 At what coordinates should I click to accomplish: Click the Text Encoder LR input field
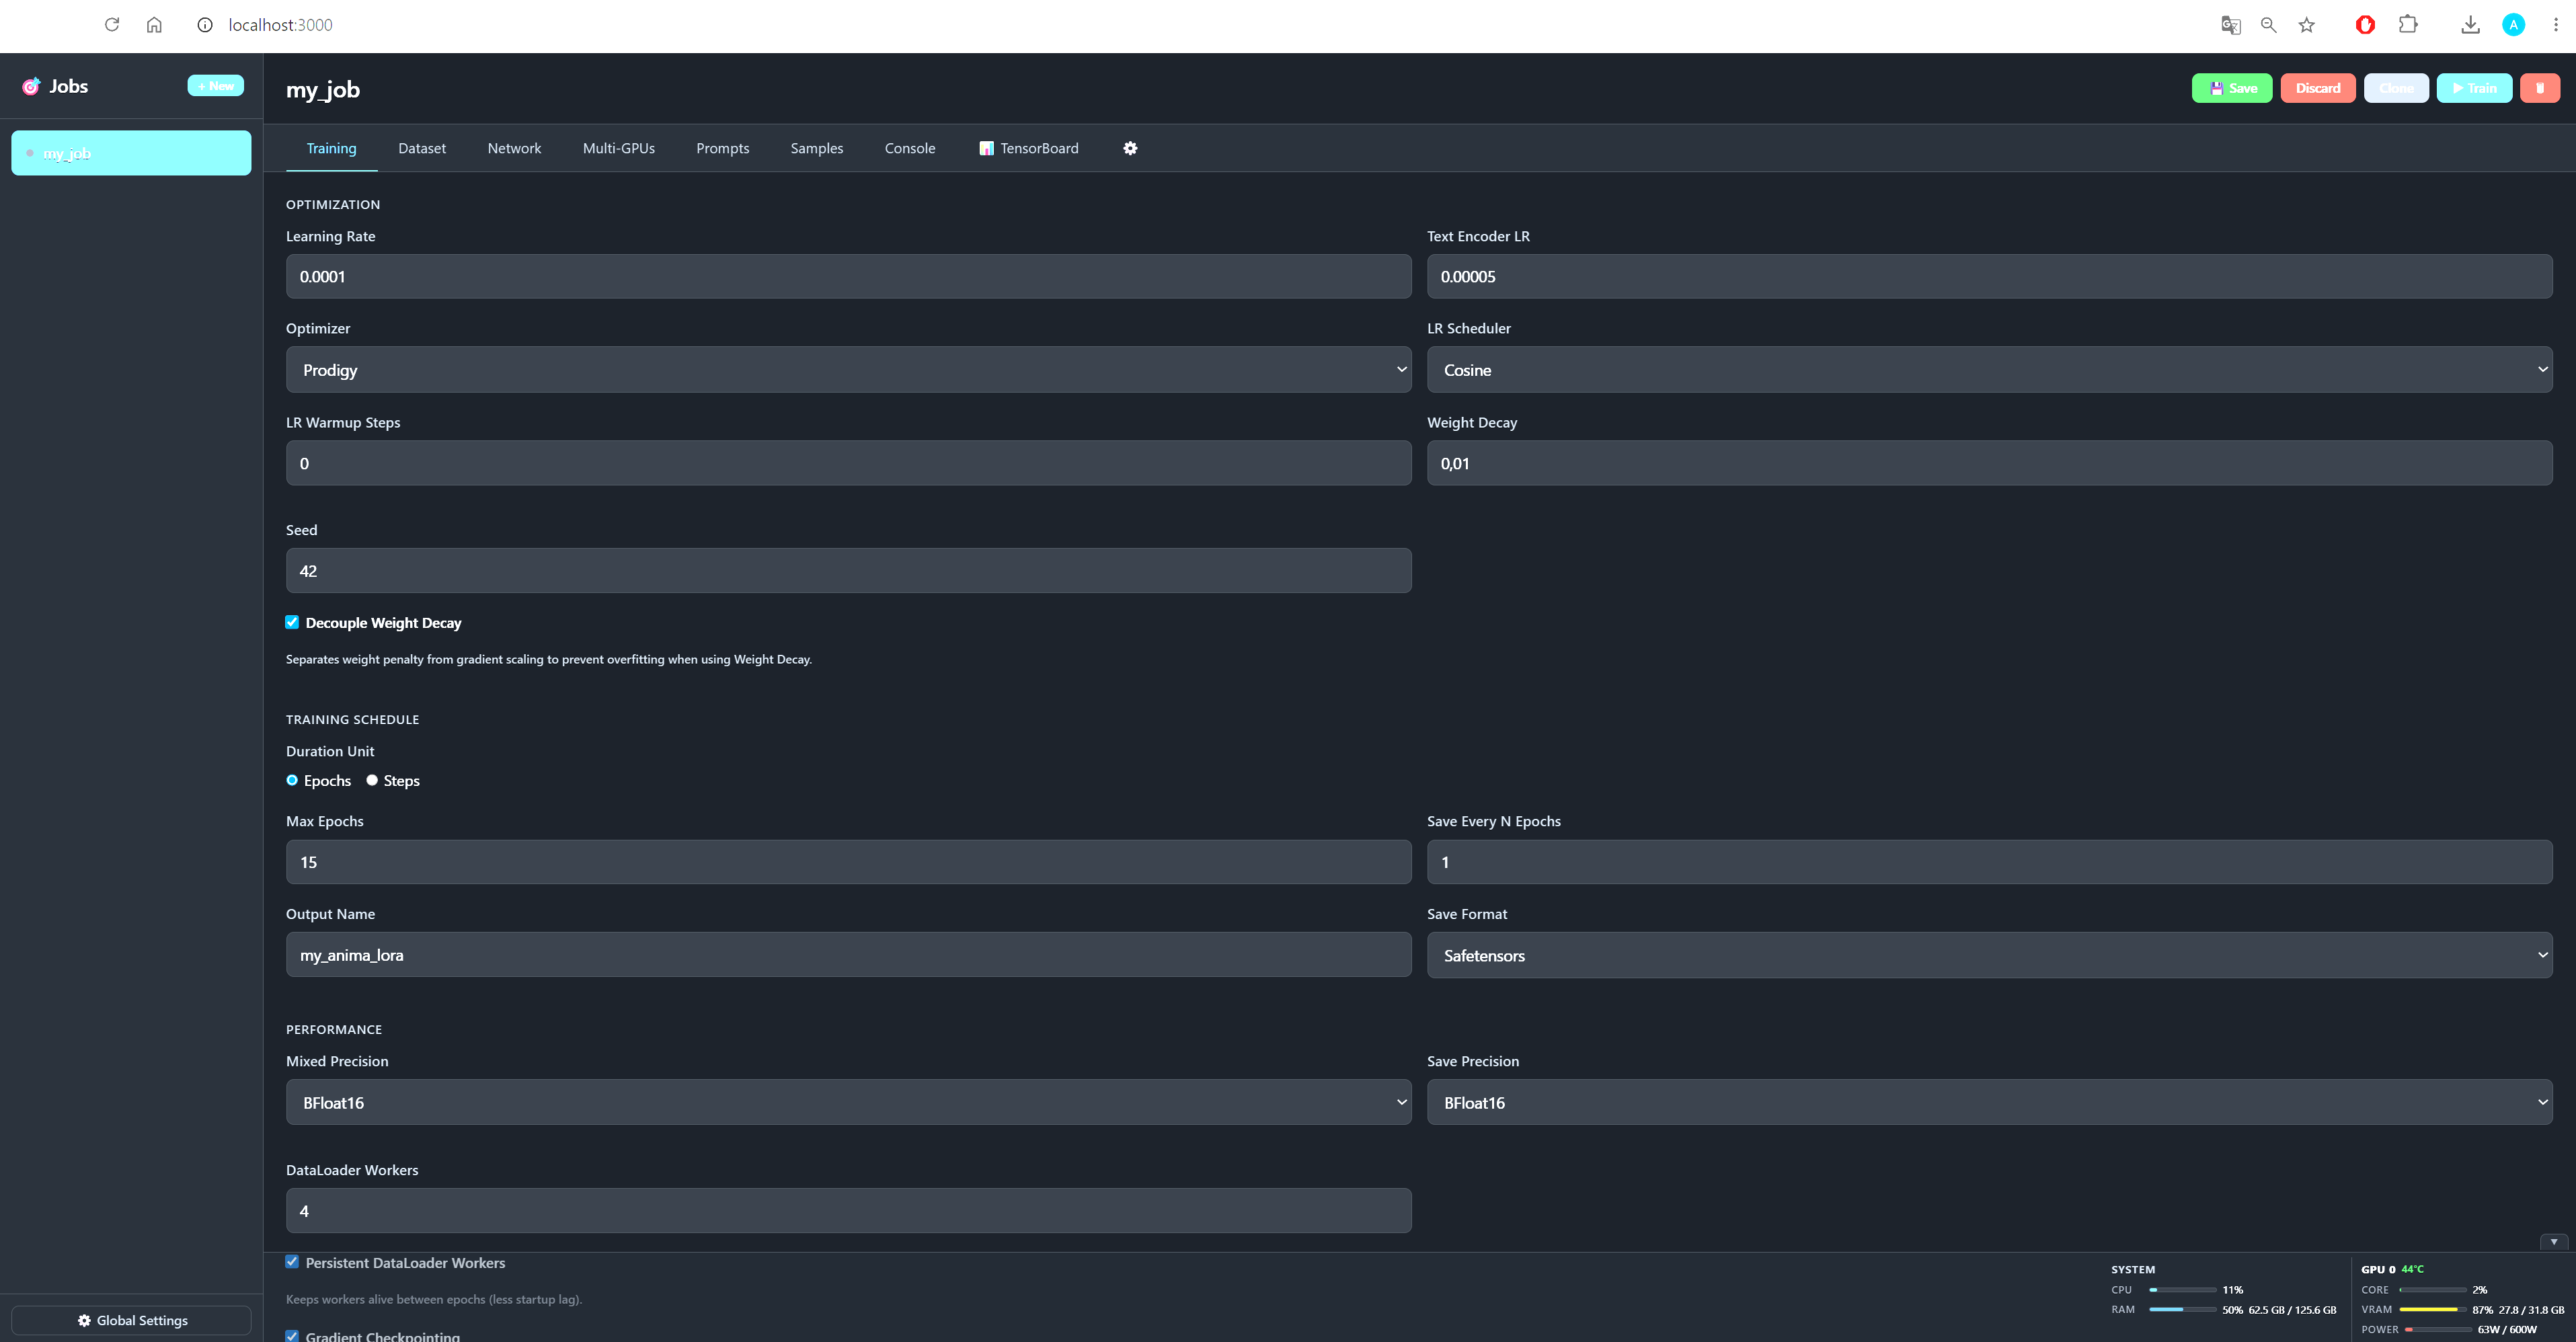point(1989,276)
